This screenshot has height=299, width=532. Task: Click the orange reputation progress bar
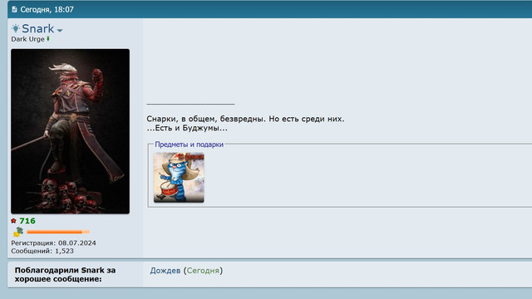(58, 232)
